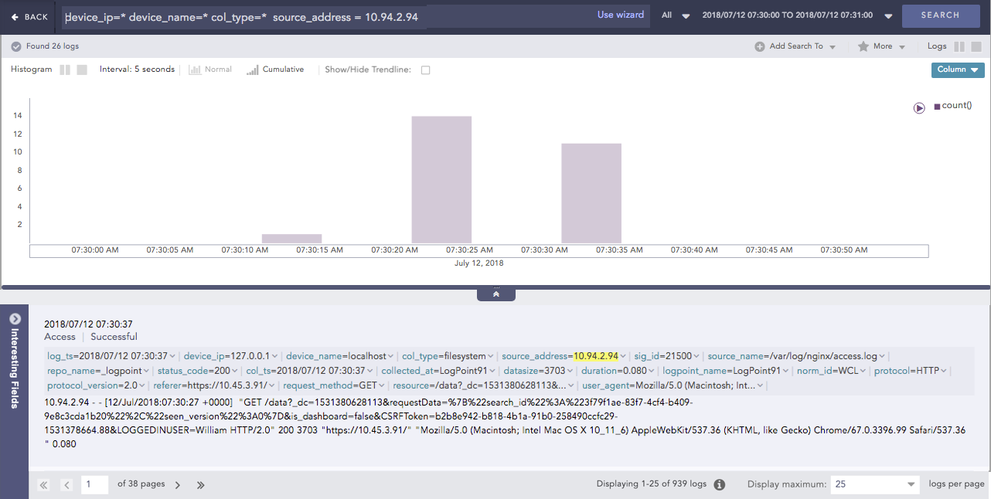
Task: Click the Use wizard link
Action: 621,15
